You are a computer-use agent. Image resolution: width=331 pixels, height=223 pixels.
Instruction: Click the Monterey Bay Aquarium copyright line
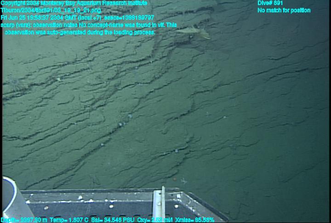(74, 3)
